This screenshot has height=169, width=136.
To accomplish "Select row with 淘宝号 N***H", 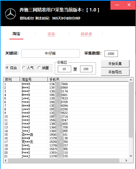I will pyautogui.click(x=66, y=95).
